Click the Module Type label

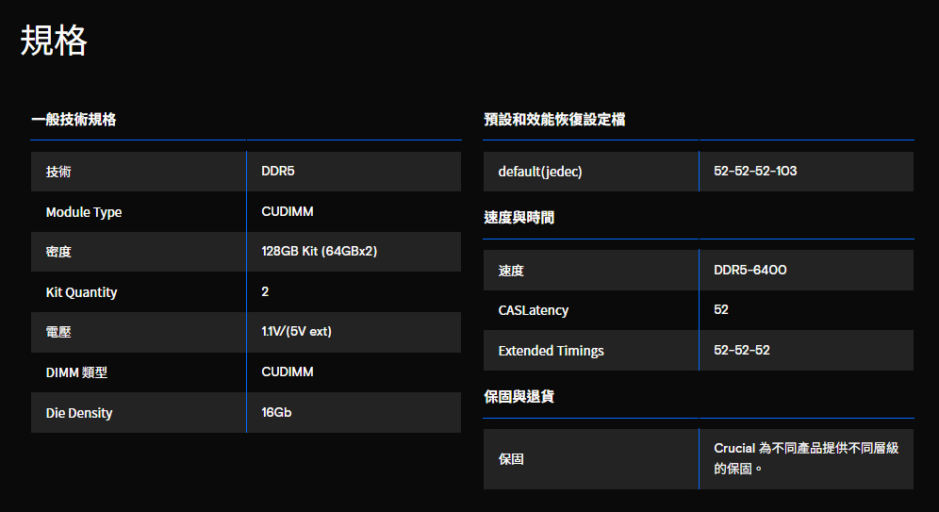[84, 212]
